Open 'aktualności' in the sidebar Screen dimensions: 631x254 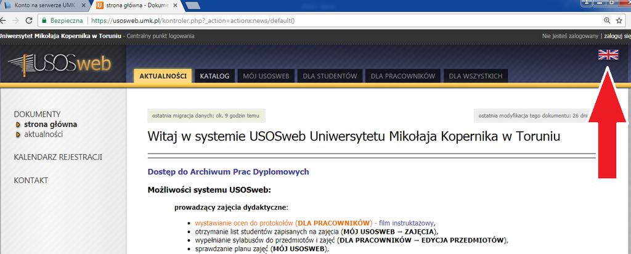(44, 134)
